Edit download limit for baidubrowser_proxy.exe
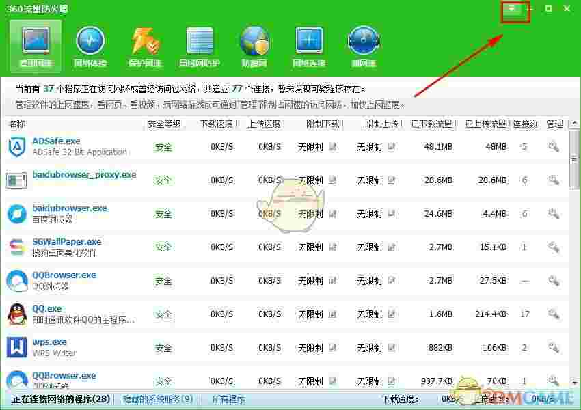Screen dimensions: 581x410 coord(333,180)
